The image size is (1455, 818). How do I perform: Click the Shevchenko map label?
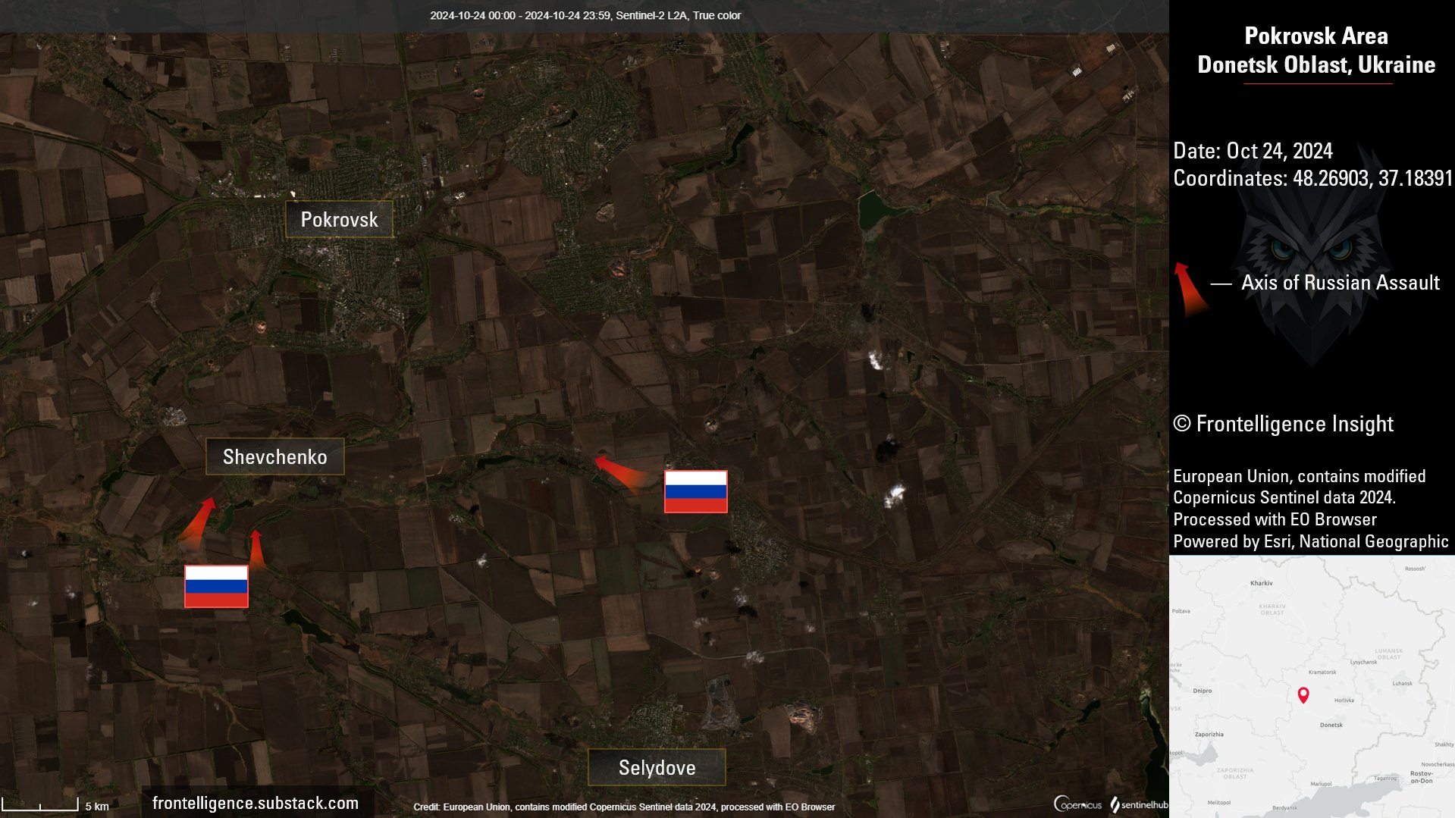point(275,457)
